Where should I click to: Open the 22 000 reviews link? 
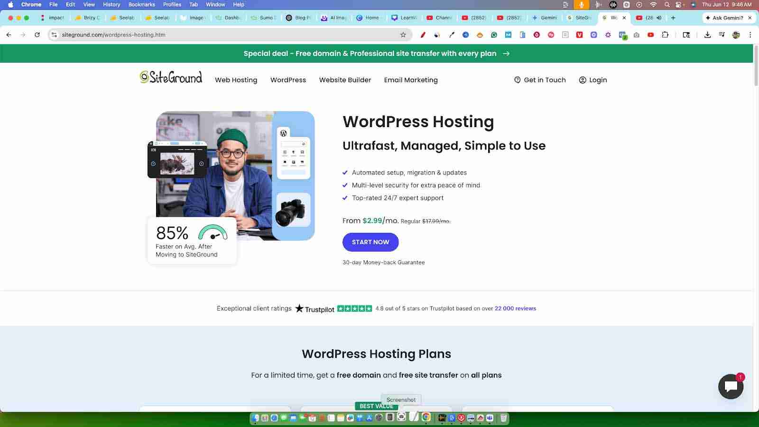click(x=515, y=308)
